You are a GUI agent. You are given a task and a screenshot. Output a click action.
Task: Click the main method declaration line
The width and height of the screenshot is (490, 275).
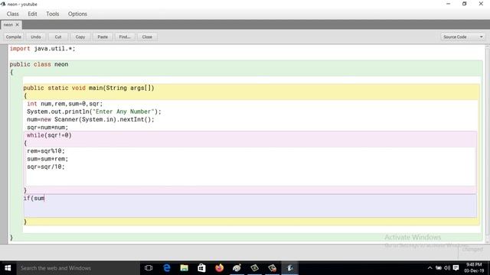pos(89,88)
